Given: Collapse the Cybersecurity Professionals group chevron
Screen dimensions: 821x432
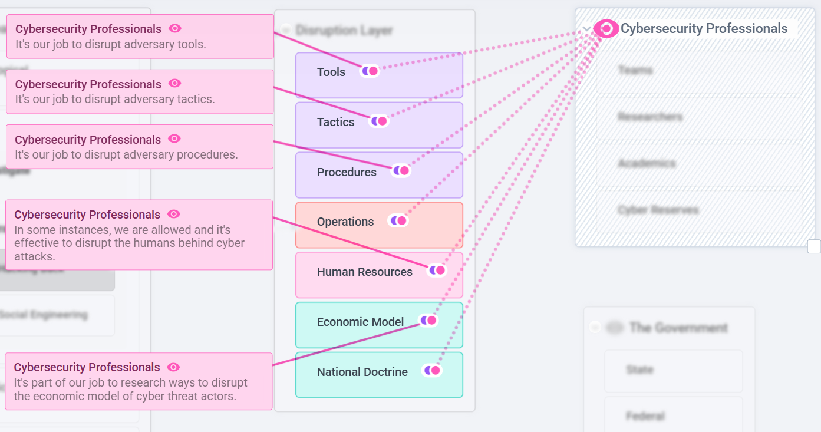Looking at the screenshot, I should pos(586,29).
